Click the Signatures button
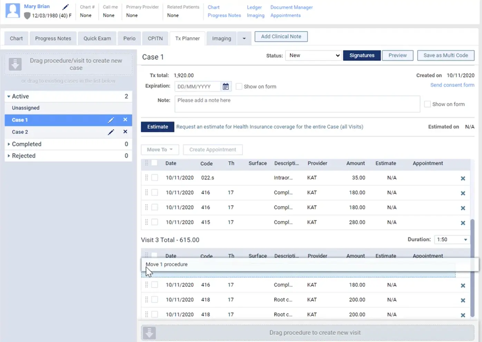Image resolution: width=482 pixels, height=342 pixels. click(362, 56)
